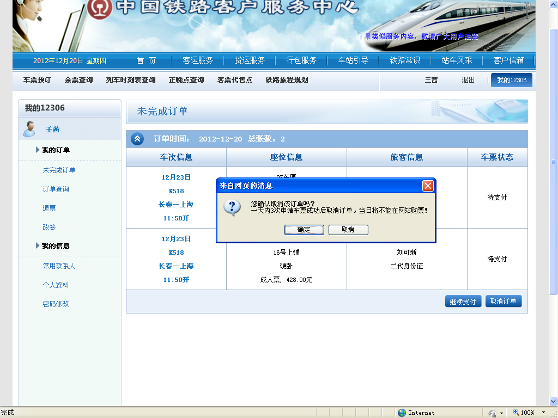This screenshot has height=418, width=558.
Task: Open 铁路旅程规划 trip planner
Action: tap(287, 80)
